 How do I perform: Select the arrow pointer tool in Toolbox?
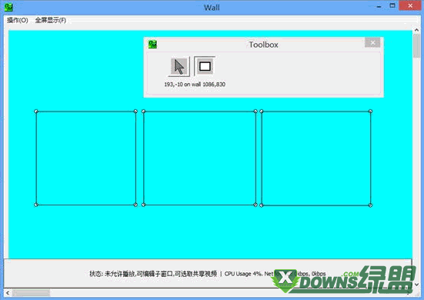[x=179, y=66]
